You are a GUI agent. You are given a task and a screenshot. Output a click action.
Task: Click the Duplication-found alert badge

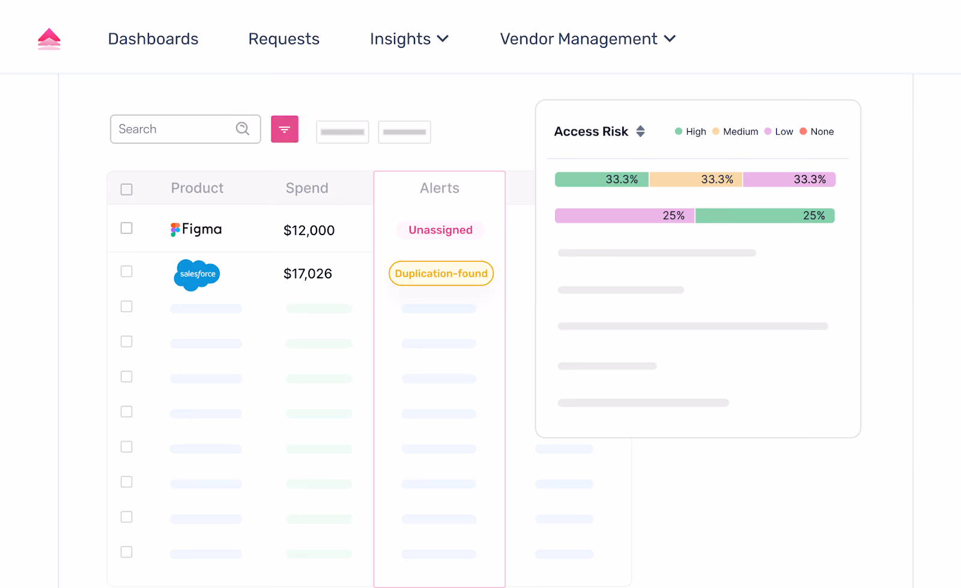point(441,274)
